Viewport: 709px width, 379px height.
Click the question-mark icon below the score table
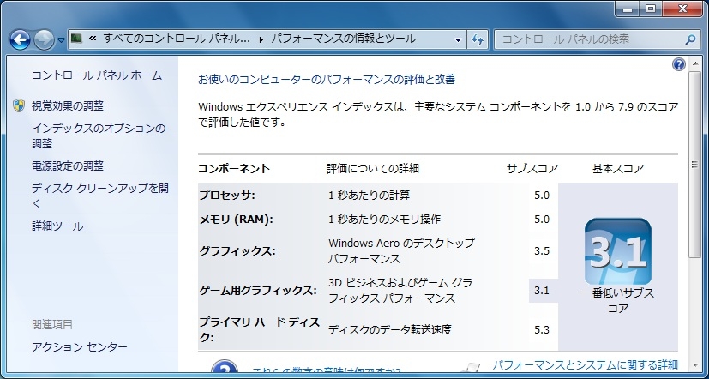click(225, 368)
